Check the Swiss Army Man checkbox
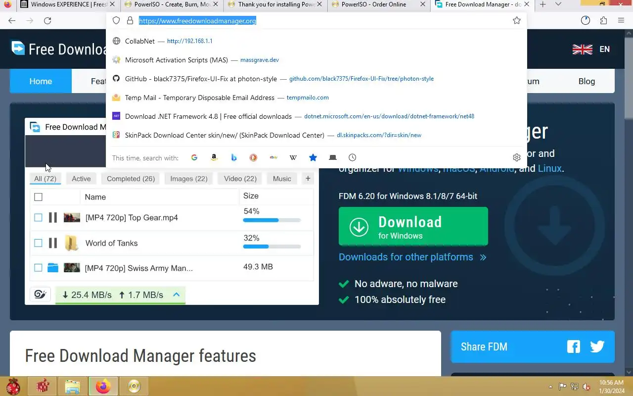This screenshot has width=633, height=396. pos(38,268)
